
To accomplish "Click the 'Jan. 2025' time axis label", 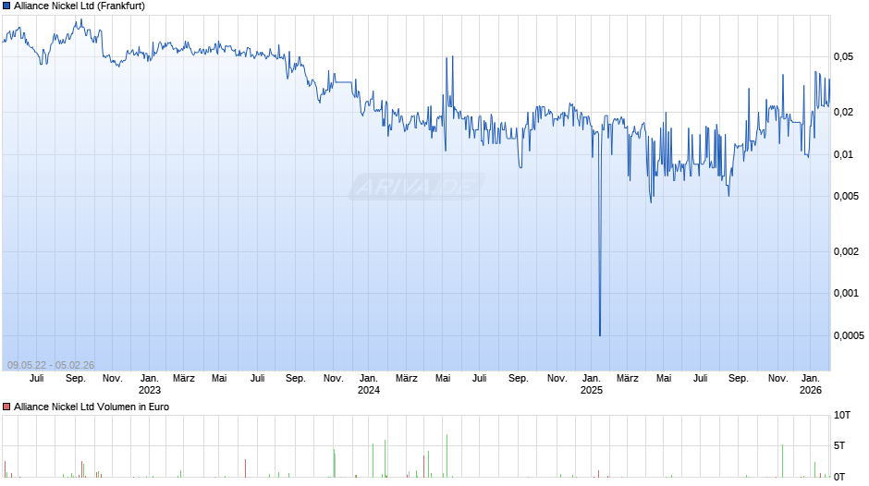I will 592,384.
